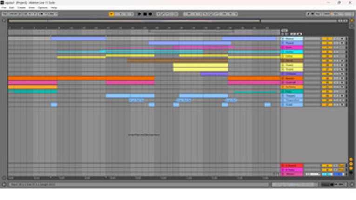This screenshot has width=356, height=200.
Task: Deactivate the bright cyan track with its yellow activator
Action: click(x=327, y=52)
